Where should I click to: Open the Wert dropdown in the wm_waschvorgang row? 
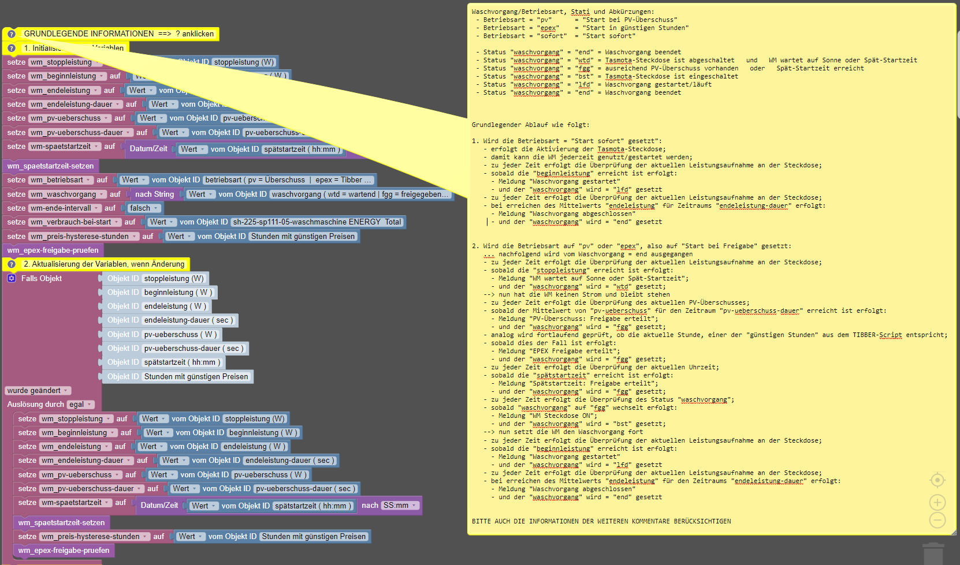pyautogui.click(x=200, y=194)
